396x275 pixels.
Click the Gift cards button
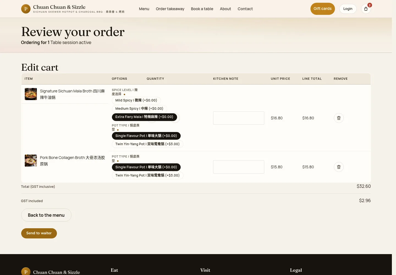click(x=323, y=9)
